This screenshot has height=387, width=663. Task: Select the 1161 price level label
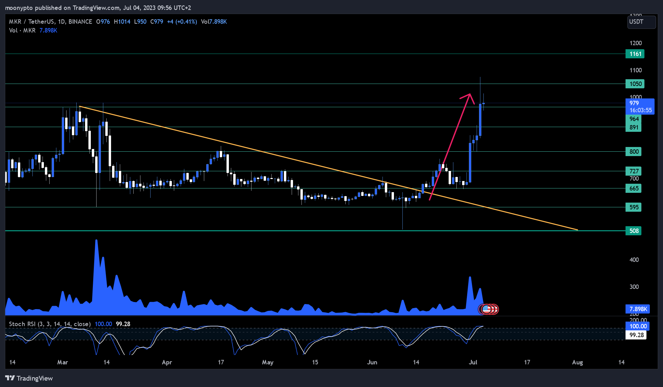click(635, 54)
